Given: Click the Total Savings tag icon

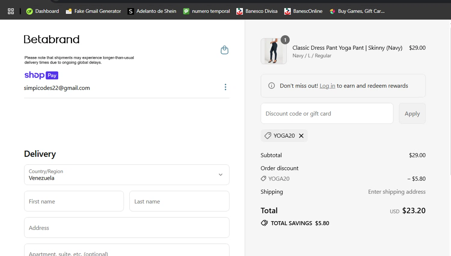Looking at the screenshot, I should (x=264, y=223).
